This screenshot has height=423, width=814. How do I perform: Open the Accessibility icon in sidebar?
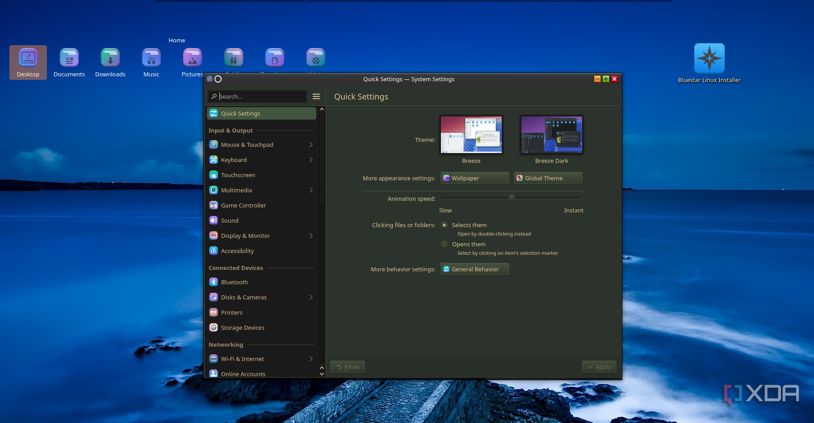tap(214, 251)
